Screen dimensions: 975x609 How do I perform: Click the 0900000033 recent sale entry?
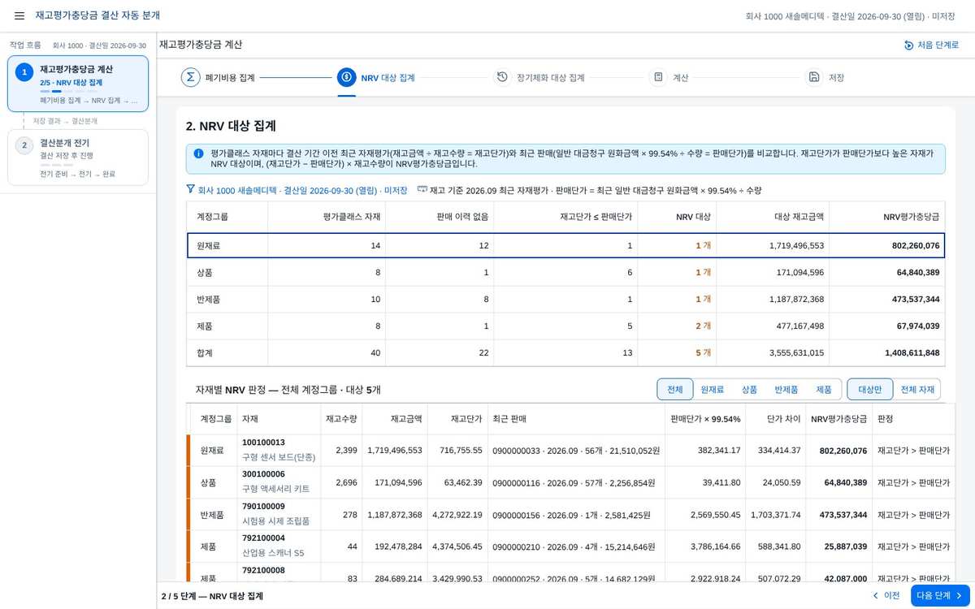click(x=576, y=451)
